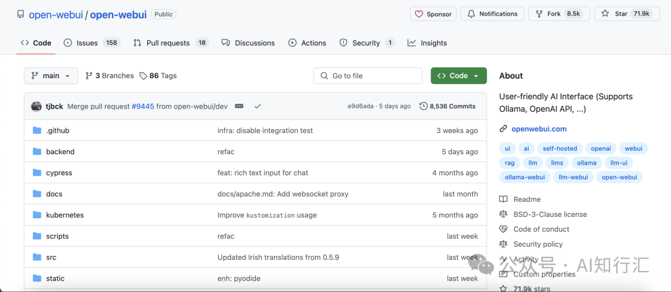Open commit 'docs/apache.md: Add websocket proxy'
This screenshot has height=292, width=671.
[283, 194]
